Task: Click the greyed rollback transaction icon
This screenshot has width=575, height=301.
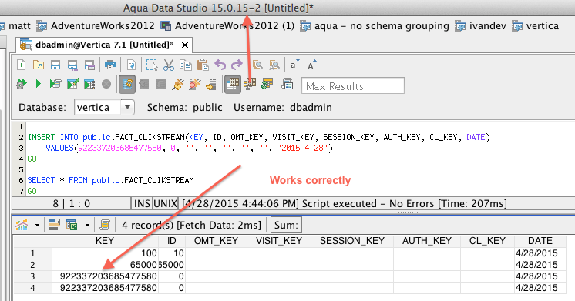Action: click(161, 84)
